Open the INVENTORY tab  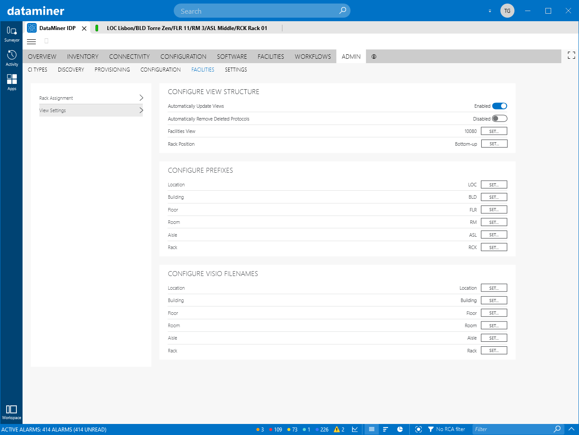pos(83,57)
